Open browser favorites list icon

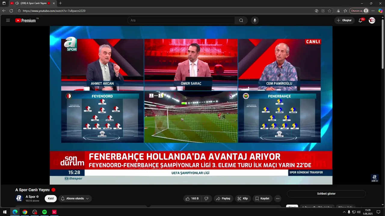(x=345, y=11)
